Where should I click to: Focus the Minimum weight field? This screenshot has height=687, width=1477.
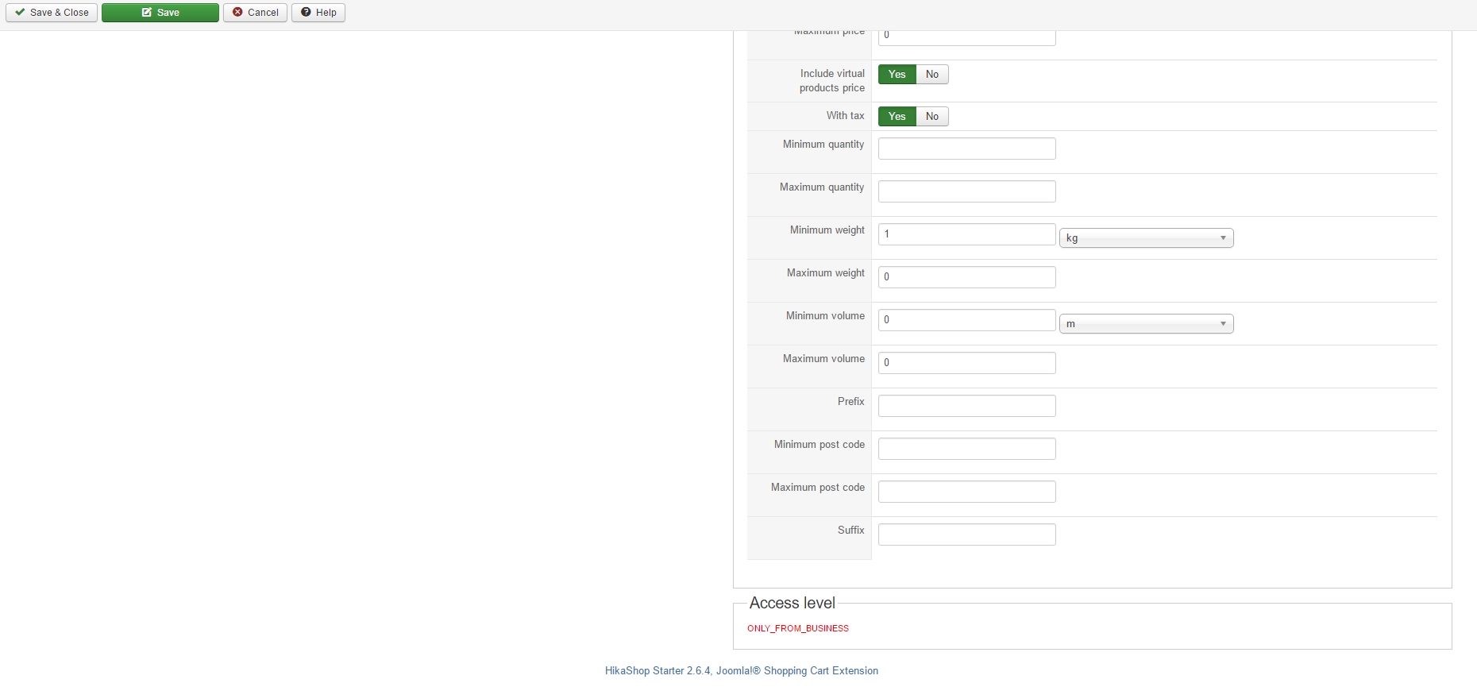966,234
